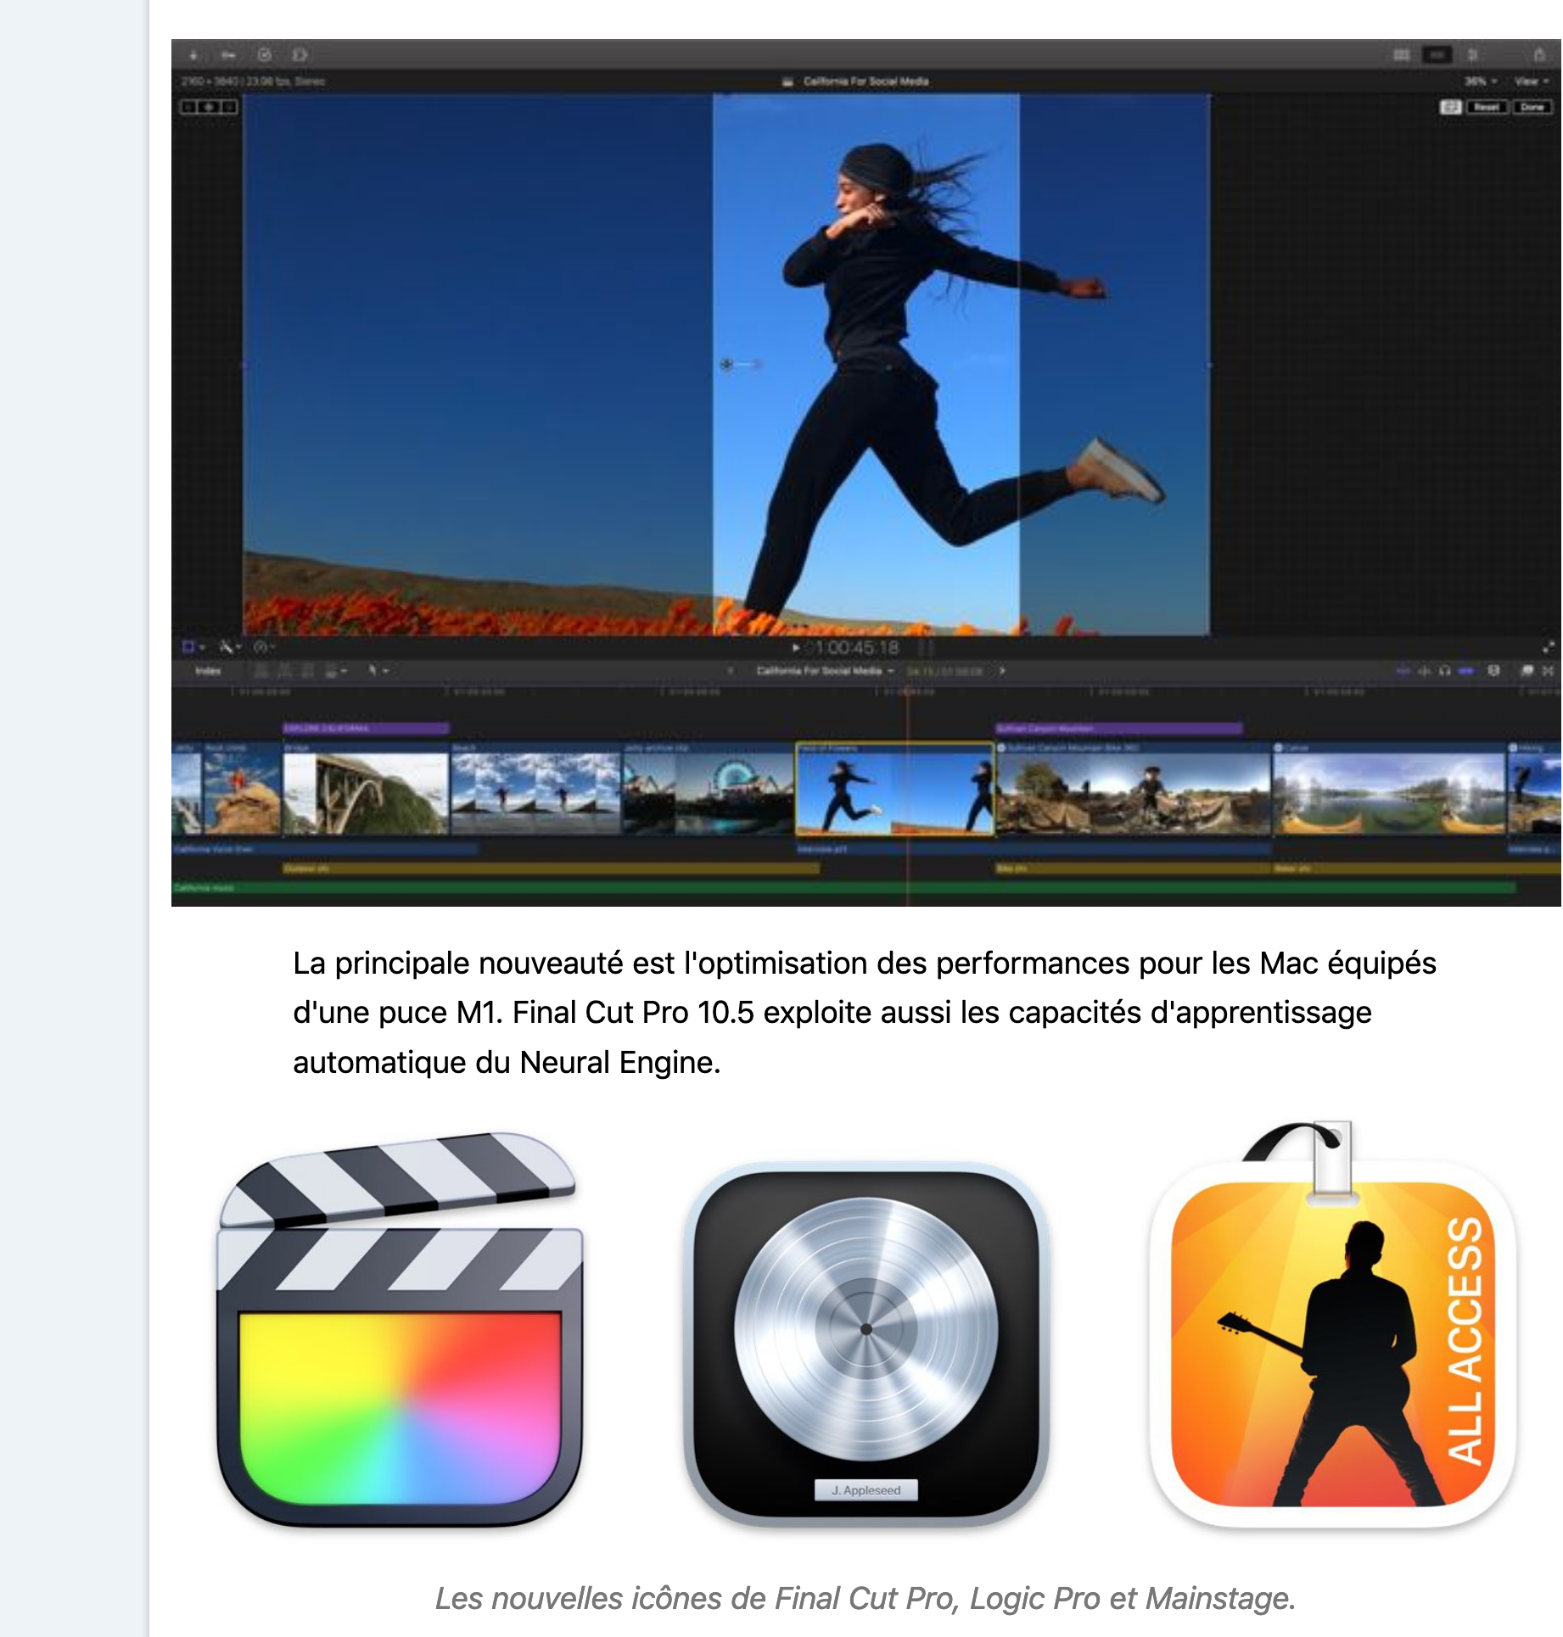1563x1637 pixels.
Task: Open the viewer zoom percentage dropdown
Action: (1480, 81)
